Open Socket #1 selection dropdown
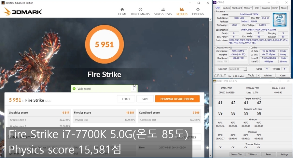 pyautogui.click(x=238, y=69)
